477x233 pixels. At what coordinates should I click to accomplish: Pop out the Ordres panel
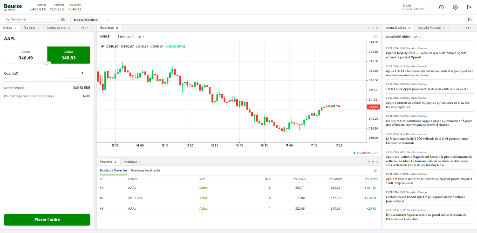tap(82, 28)
